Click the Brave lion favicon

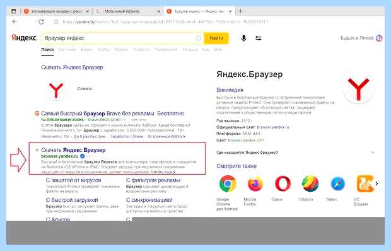(37, 114)
